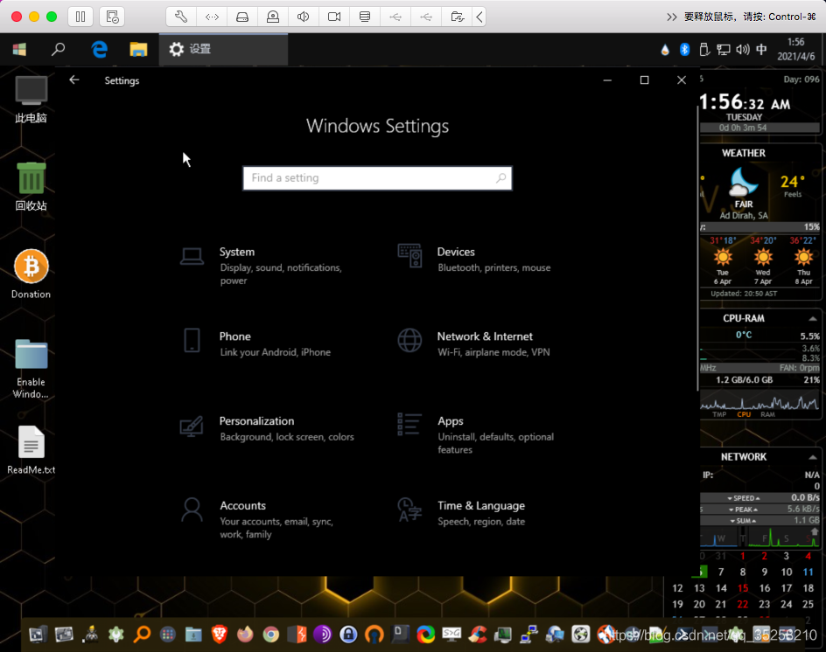Click the VM snapshot button

[x=112, y=17]
